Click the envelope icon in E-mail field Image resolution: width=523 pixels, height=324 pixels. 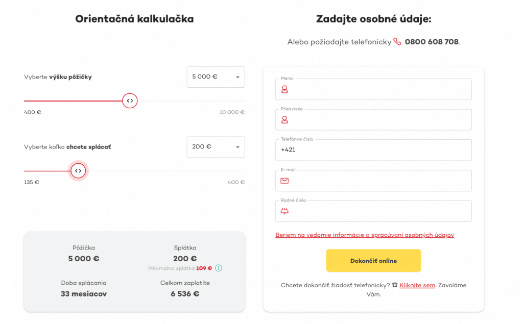284,181
